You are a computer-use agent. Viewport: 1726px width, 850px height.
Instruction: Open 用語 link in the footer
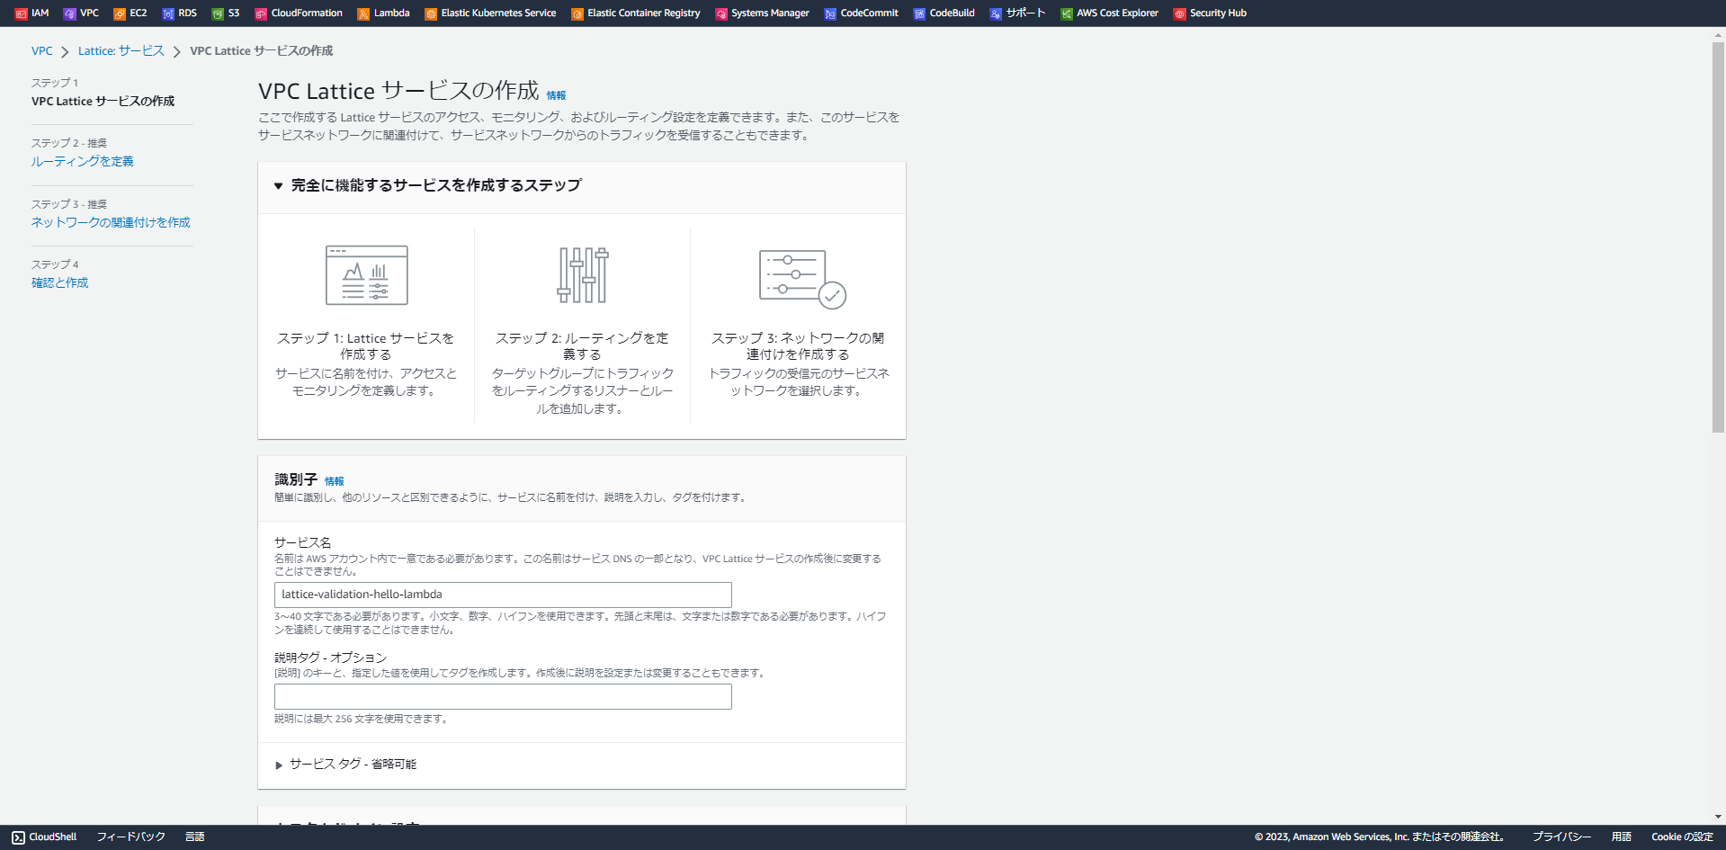point(1622,837)
